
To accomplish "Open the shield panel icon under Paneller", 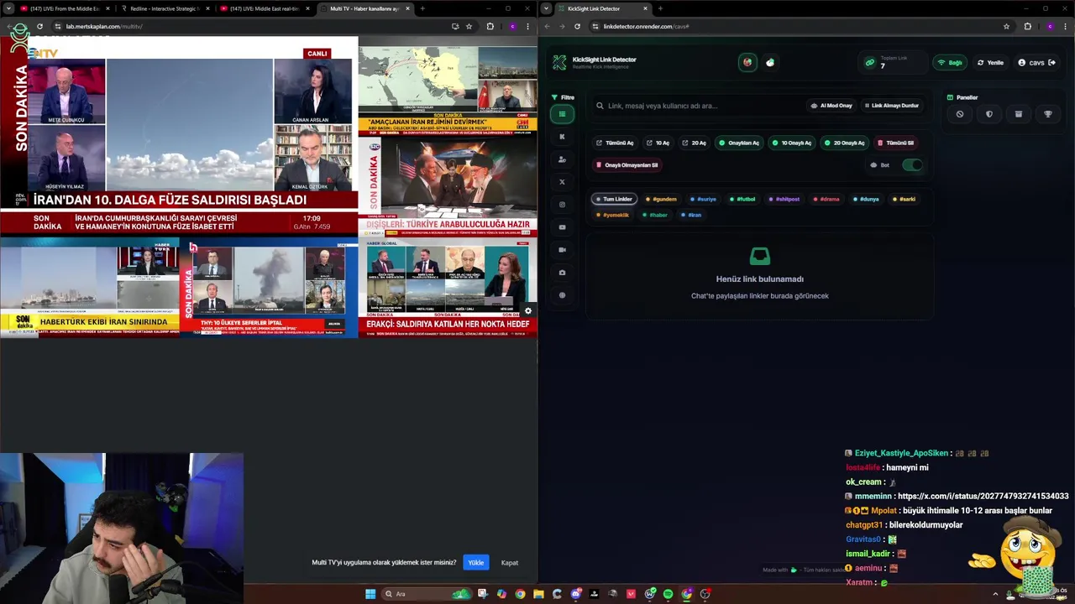I will 989,114.
